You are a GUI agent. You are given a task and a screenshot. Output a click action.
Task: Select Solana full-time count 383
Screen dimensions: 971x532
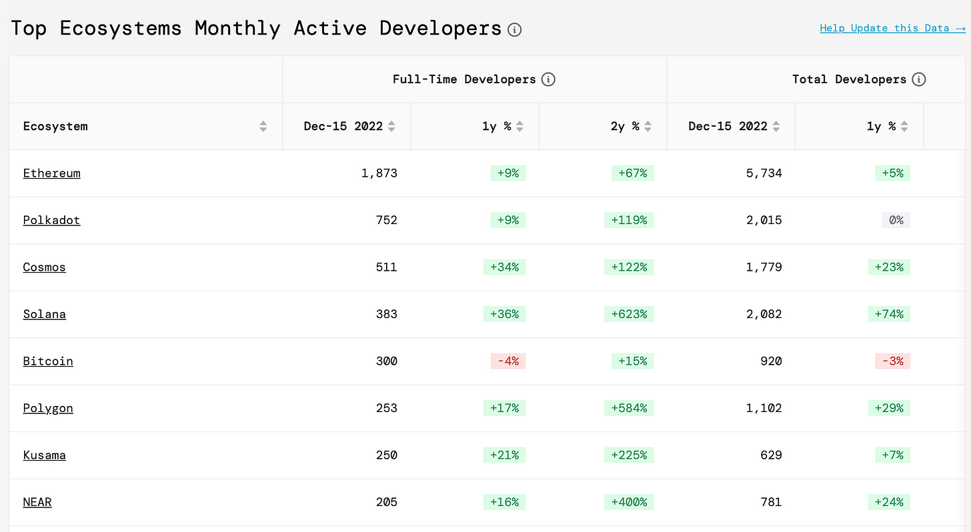coord(386,314)
